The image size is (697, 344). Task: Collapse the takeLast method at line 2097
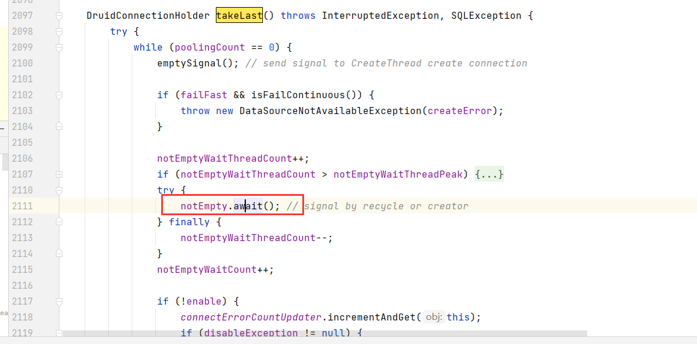click(x=59, y=16)
